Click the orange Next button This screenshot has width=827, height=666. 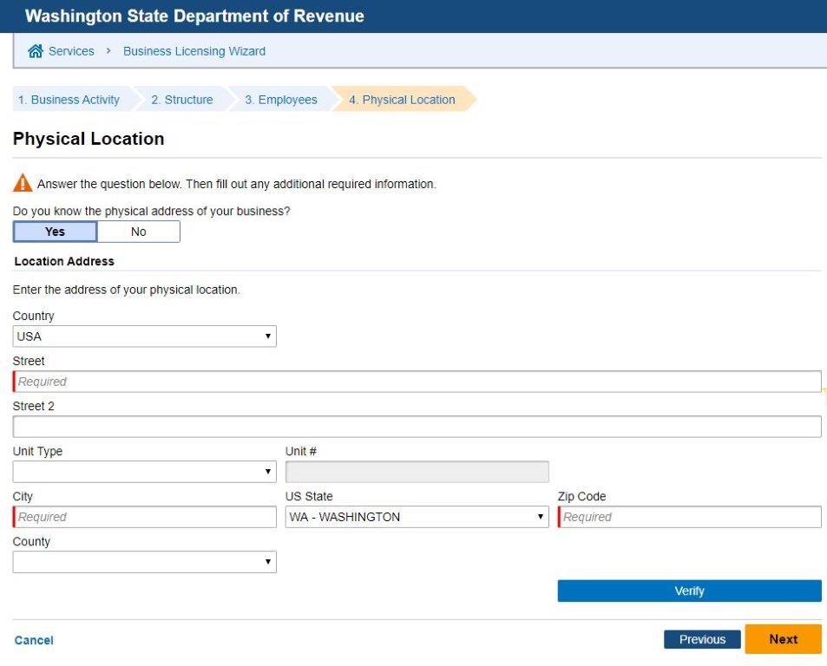pyautogui.click(x=784, y=639)
